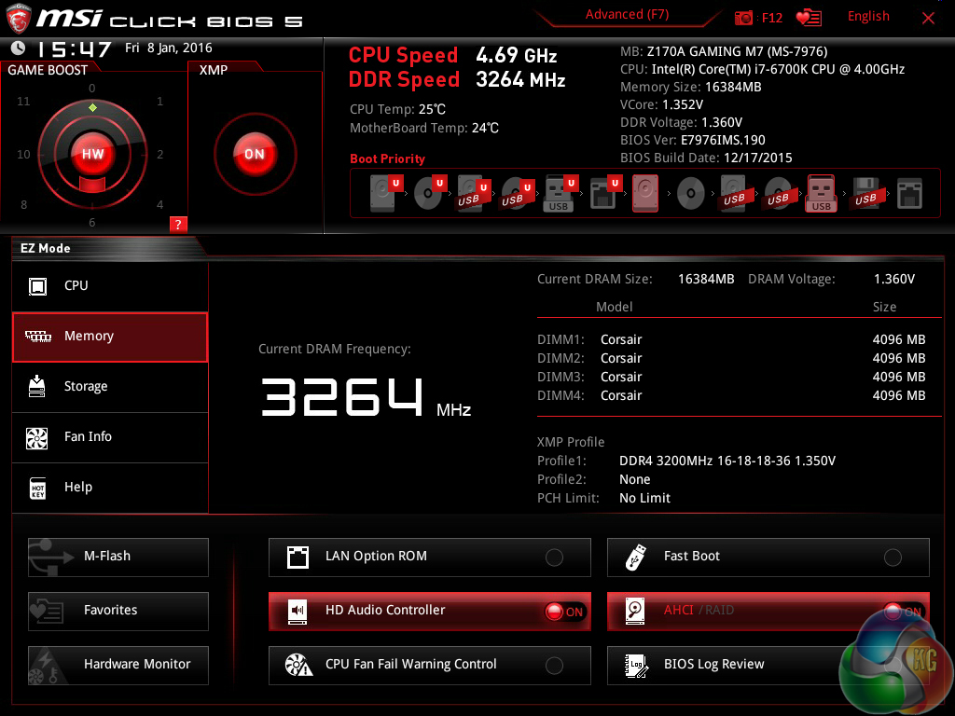Open the English language selector

click(868, 17)
